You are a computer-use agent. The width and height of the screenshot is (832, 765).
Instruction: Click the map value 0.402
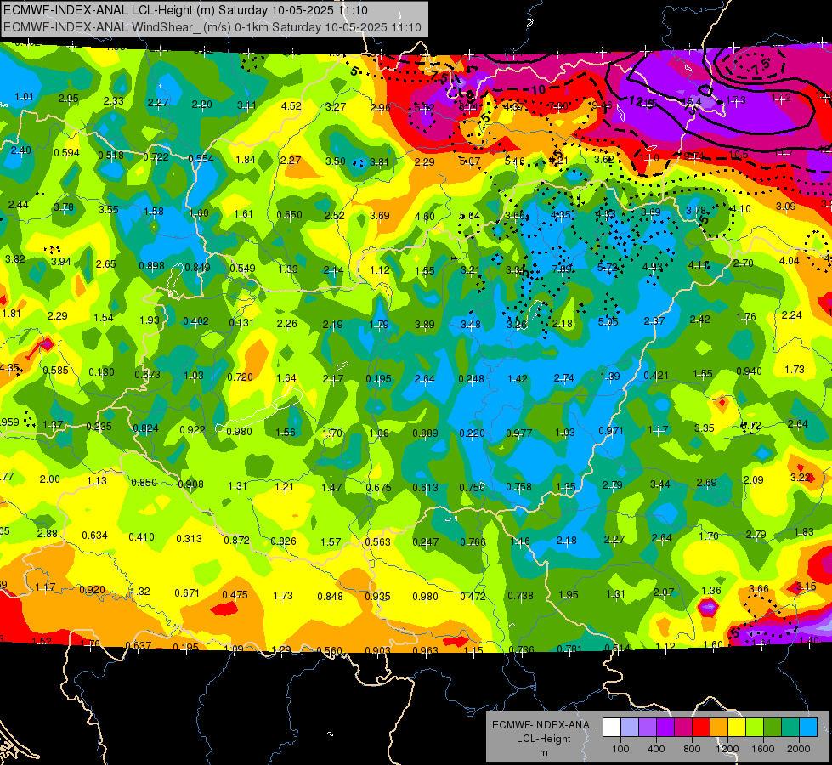coord(195,321)
